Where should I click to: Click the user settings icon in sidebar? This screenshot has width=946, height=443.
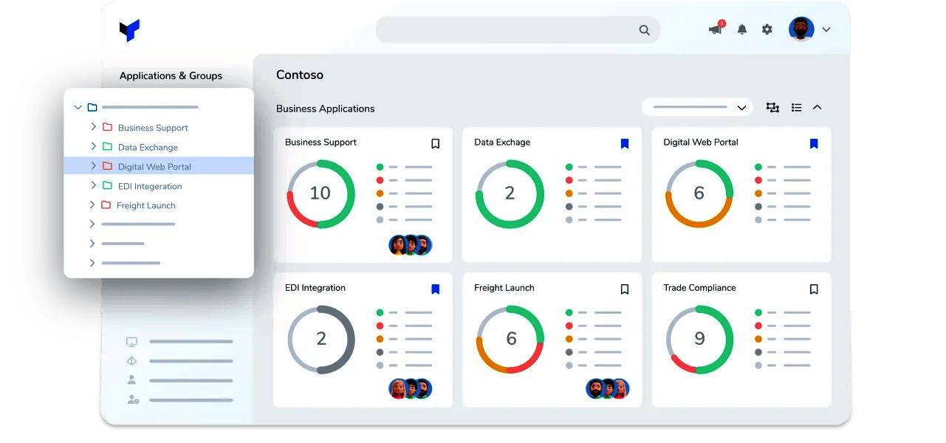click(x=132, y=399)
